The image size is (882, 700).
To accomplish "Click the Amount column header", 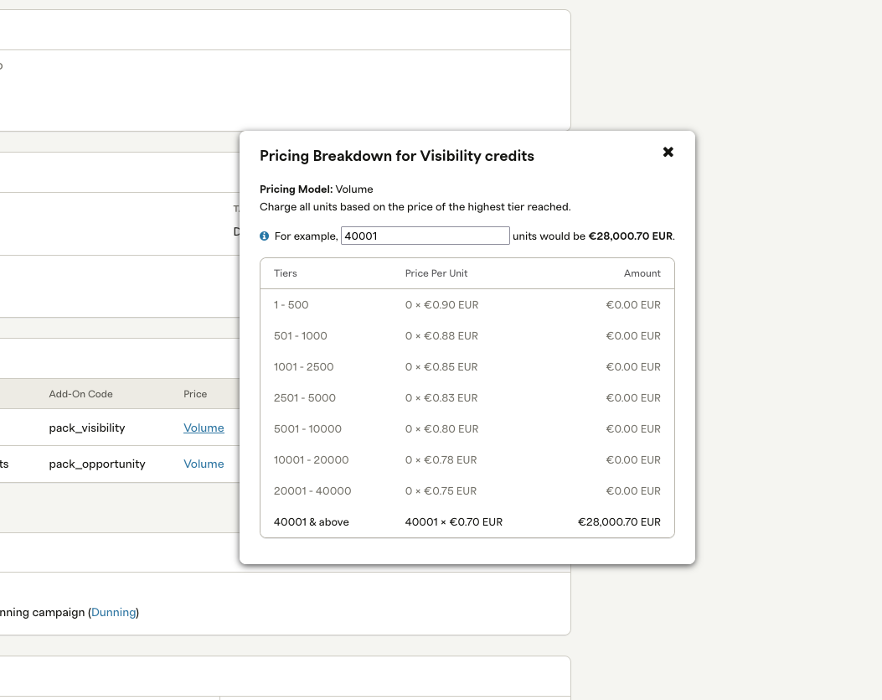I will point(642,273).
